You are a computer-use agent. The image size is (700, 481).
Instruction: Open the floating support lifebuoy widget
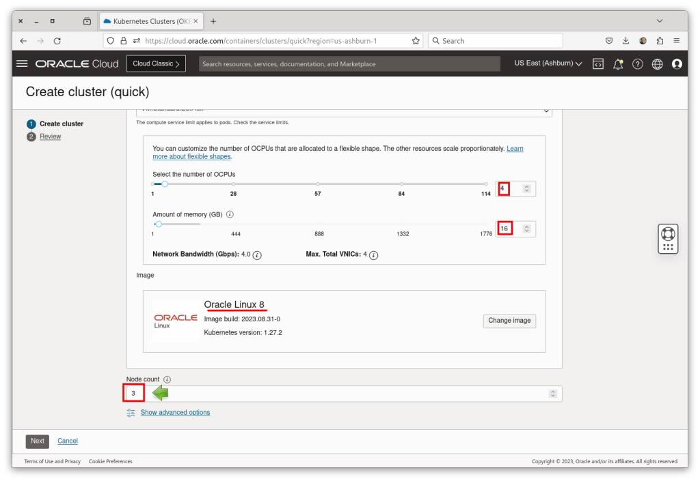[x=668, y=239]
